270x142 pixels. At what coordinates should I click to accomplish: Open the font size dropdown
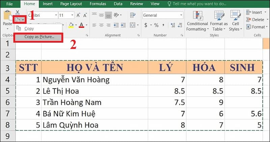click(x=72, y=15)
